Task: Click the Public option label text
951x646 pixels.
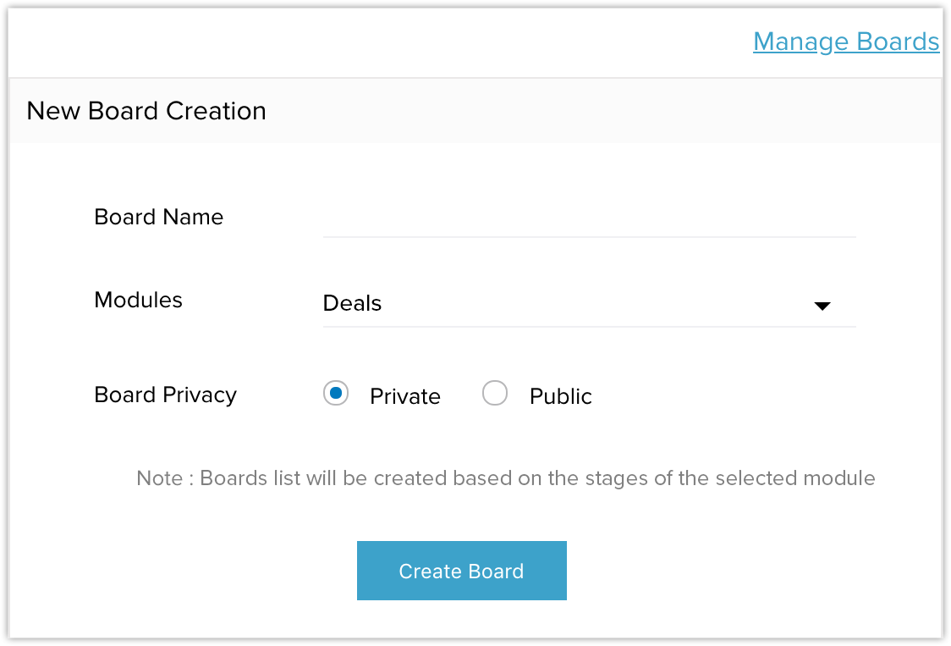Action: [x=560, y=396]
